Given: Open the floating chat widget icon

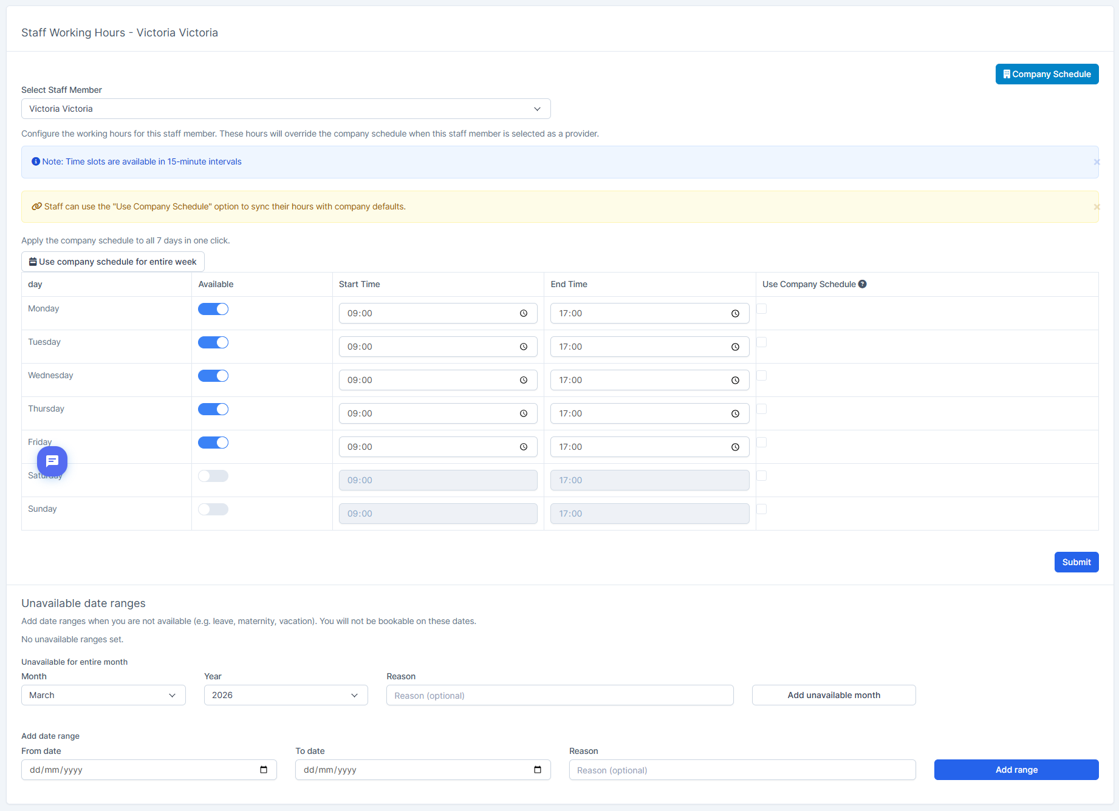Looking at the screenshot, I should (52, 461).
